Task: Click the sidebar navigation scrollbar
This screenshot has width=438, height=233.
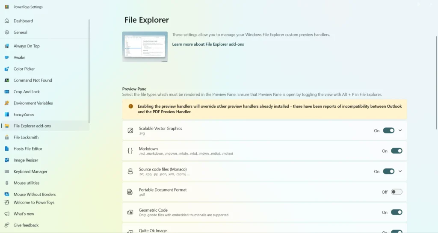Action: (x=89, y=71)
